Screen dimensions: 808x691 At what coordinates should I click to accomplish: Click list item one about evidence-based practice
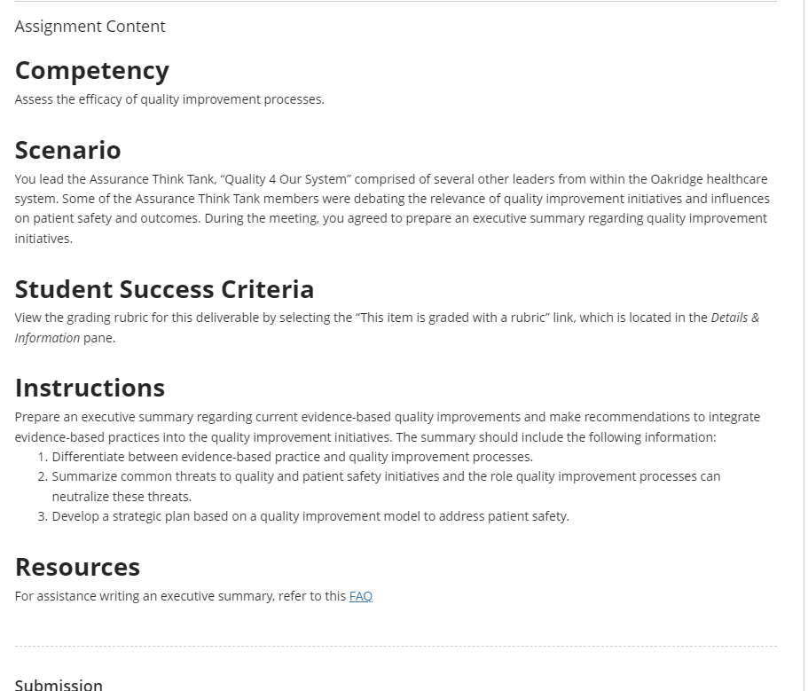click(292, 457)
